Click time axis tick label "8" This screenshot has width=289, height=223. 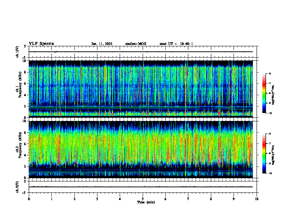tap(211, 199)
